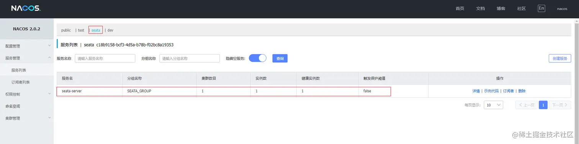This screenshot has width=579, height=144.
Task: Switch language with the En icon
Action: 541,8
